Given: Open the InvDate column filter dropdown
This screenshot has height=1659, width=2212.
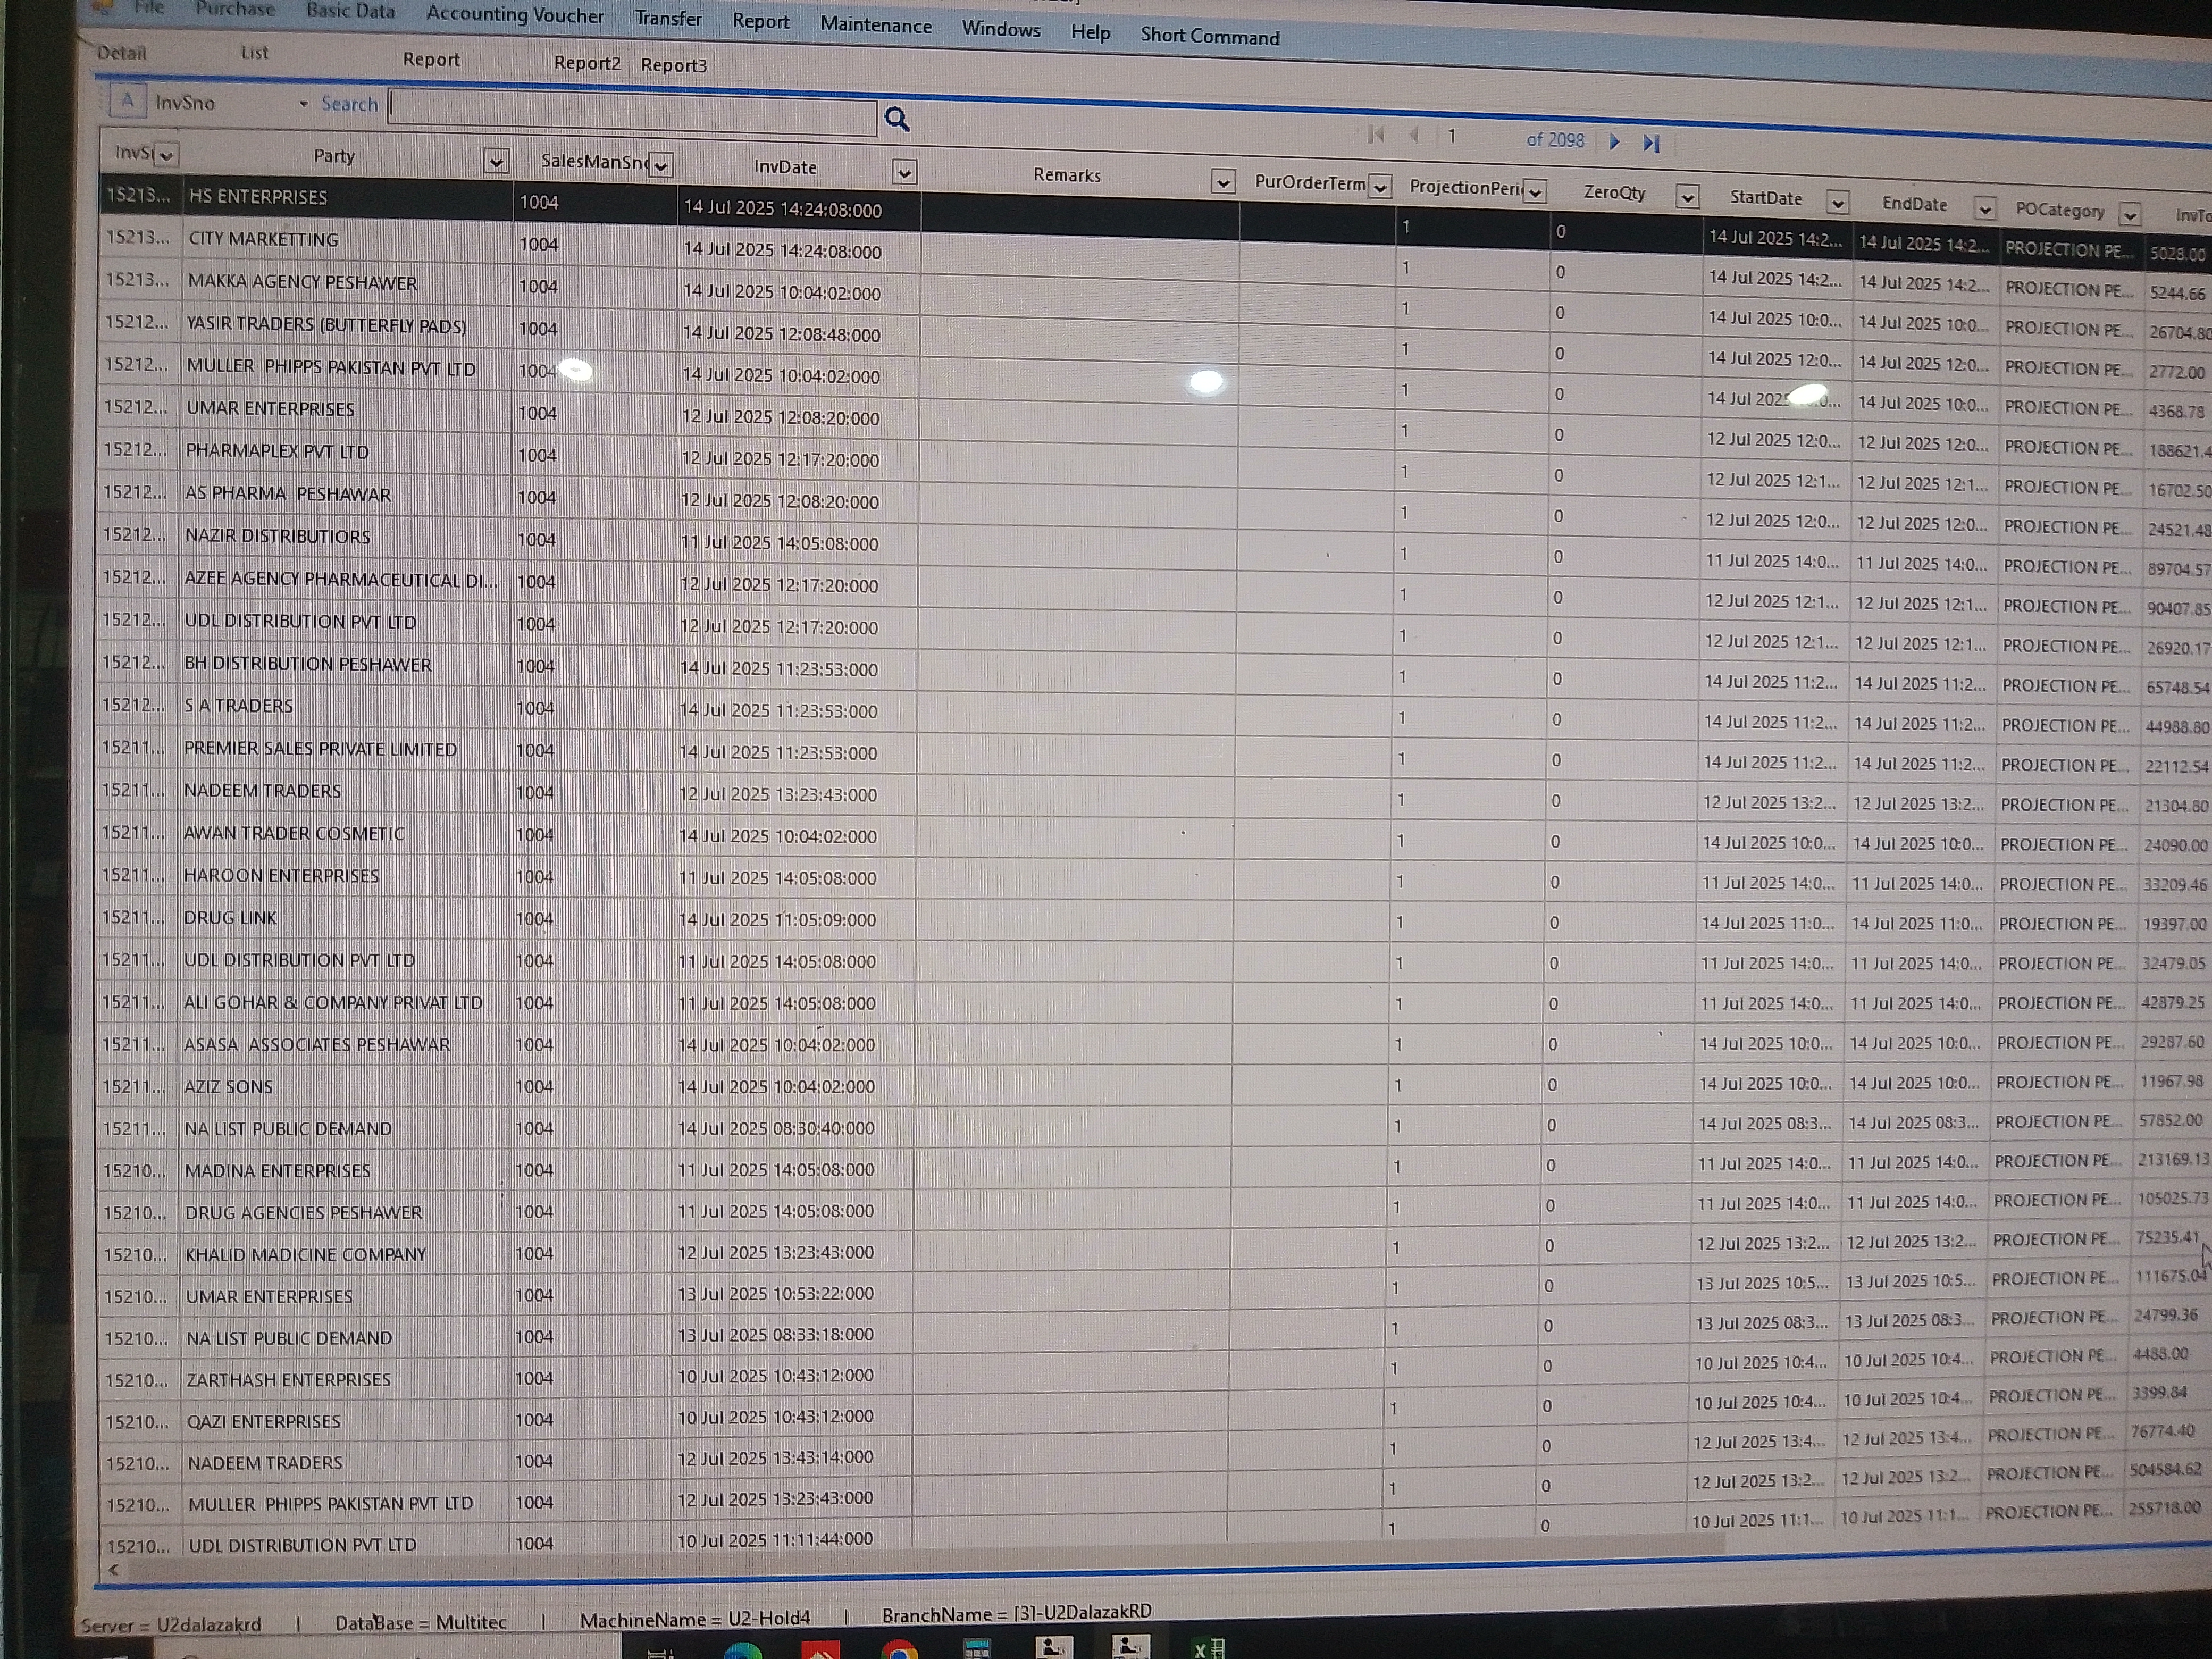Looking at the screenshot, I should [x=904, y=173].
